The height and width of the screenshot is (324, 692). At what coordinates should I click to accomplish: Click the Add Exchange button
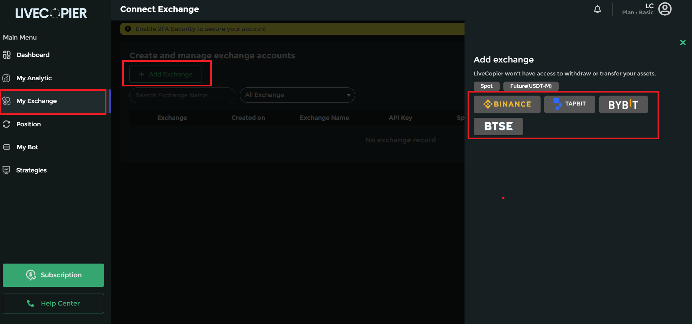tap(165, 74)
